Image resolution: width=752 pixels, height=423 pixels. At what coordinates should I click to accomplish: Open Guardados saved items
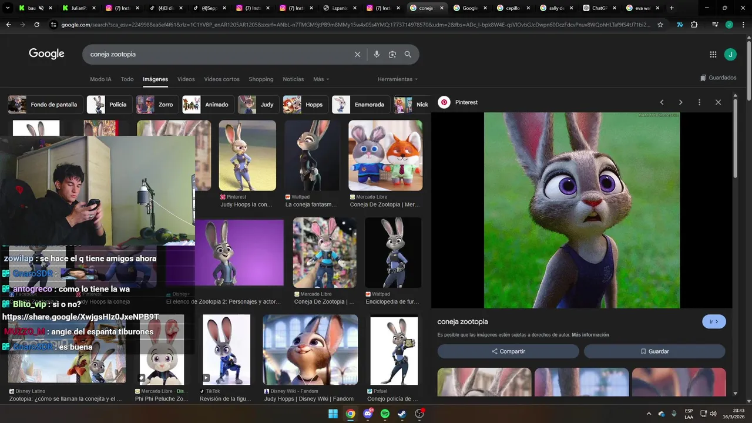click(719, 78)
